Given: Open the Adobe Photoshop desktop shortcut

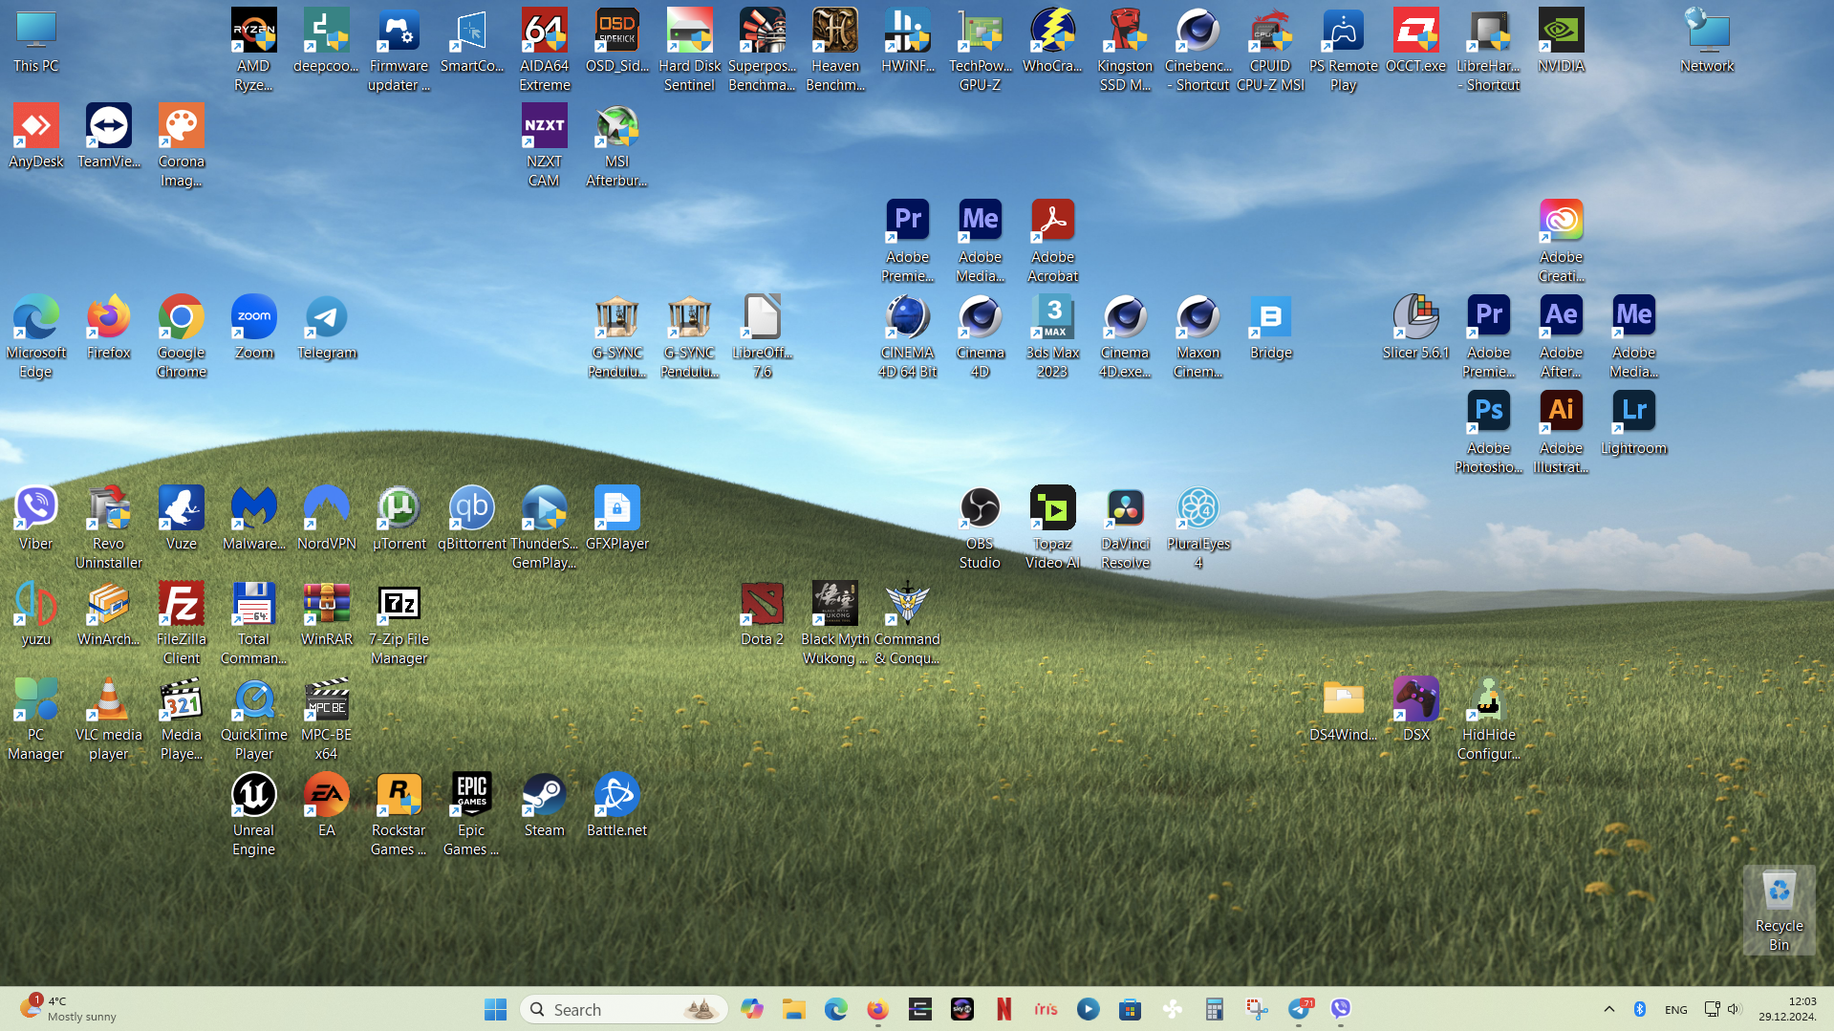Looking at the screenshot, I should (1488, 412).
